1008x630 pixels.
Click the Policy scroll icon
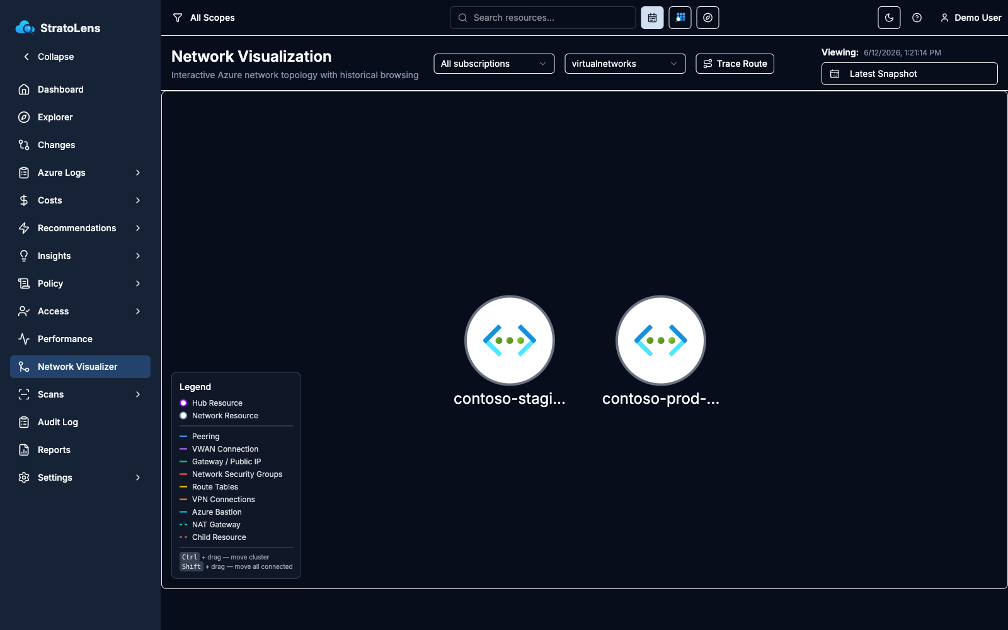pos(24,283)
